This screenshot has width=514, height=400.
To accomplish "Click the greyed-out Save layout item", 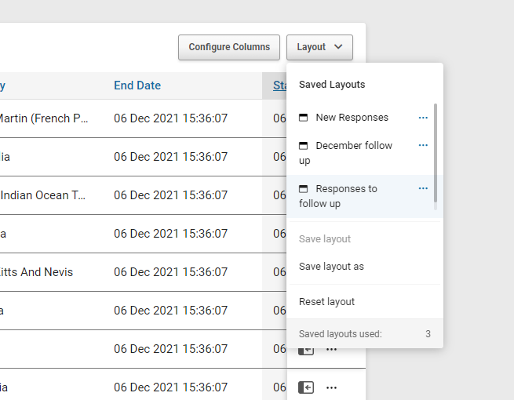I will pyautogui.click(x=325, y=239).
